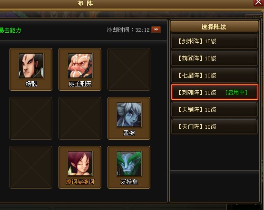Click the empty bottom-left formation slot
264x210 pixels.
[x=31, y=167]
